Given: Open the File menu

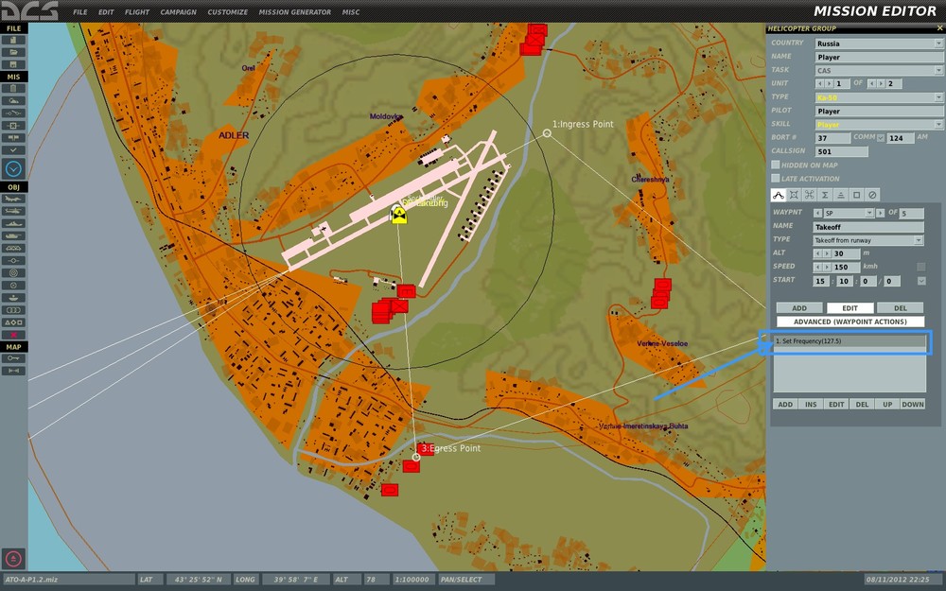Looking at the screenshot, I should pyautogui.click(x=80, y=12).
